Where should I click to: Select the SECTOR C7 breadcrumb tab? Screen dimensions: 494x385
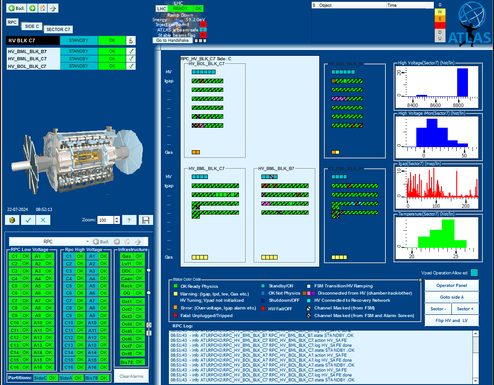(58, 29)
